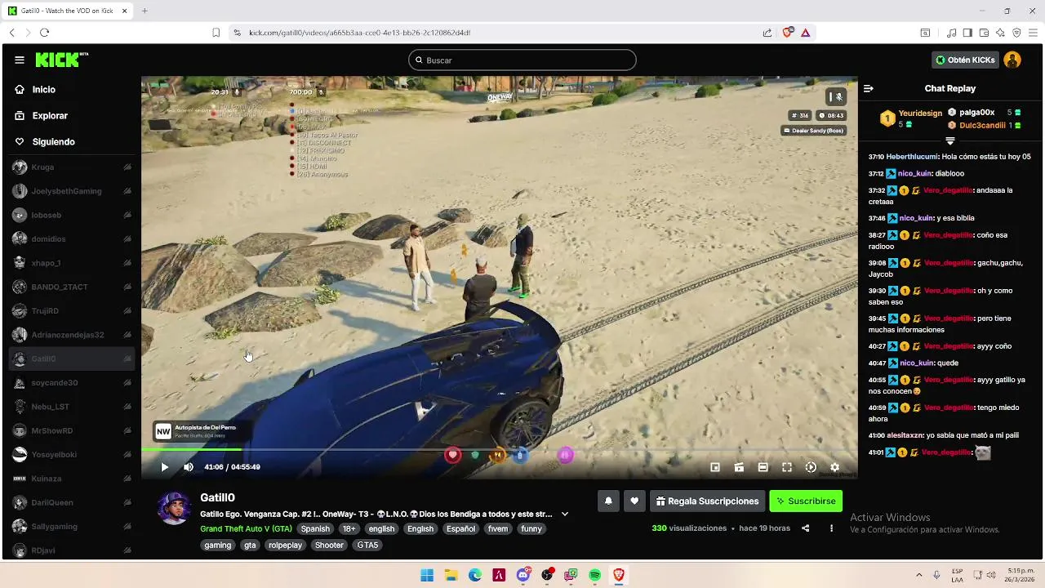Image resolution: width=1045 pixels, height=588 pixels.
Task: Click the KICK logo
Action: [62, 60]
